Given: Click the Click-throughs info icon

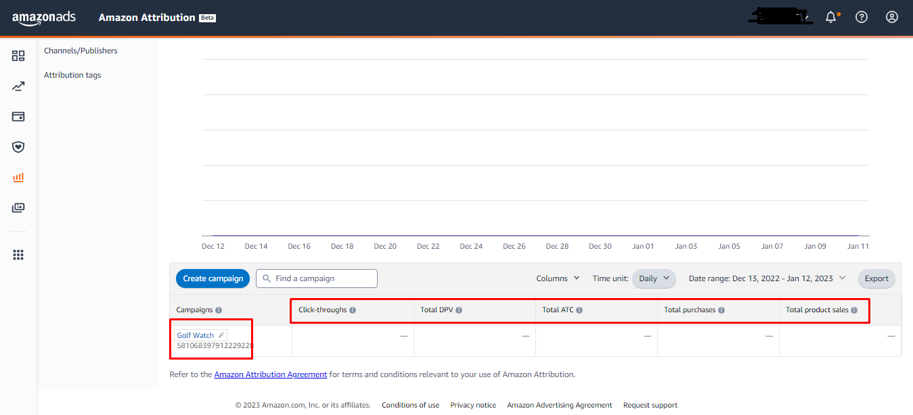Looking at the screenshot, I should [353, 310].
